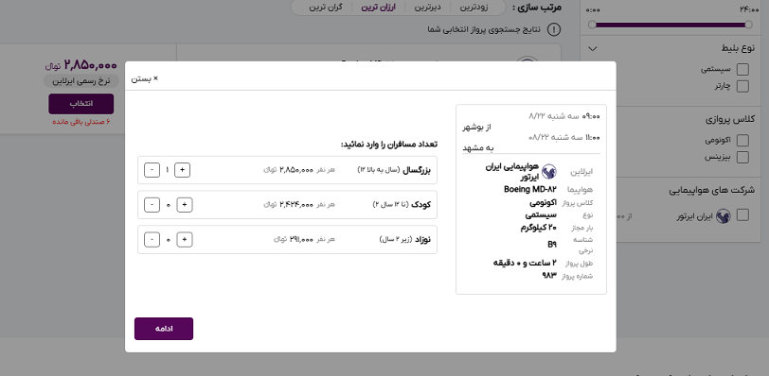The width and height of the screenshot is (769, 376).
Task: Increase adult (بزرگسال) passenger count
Action: coord(183,170)
